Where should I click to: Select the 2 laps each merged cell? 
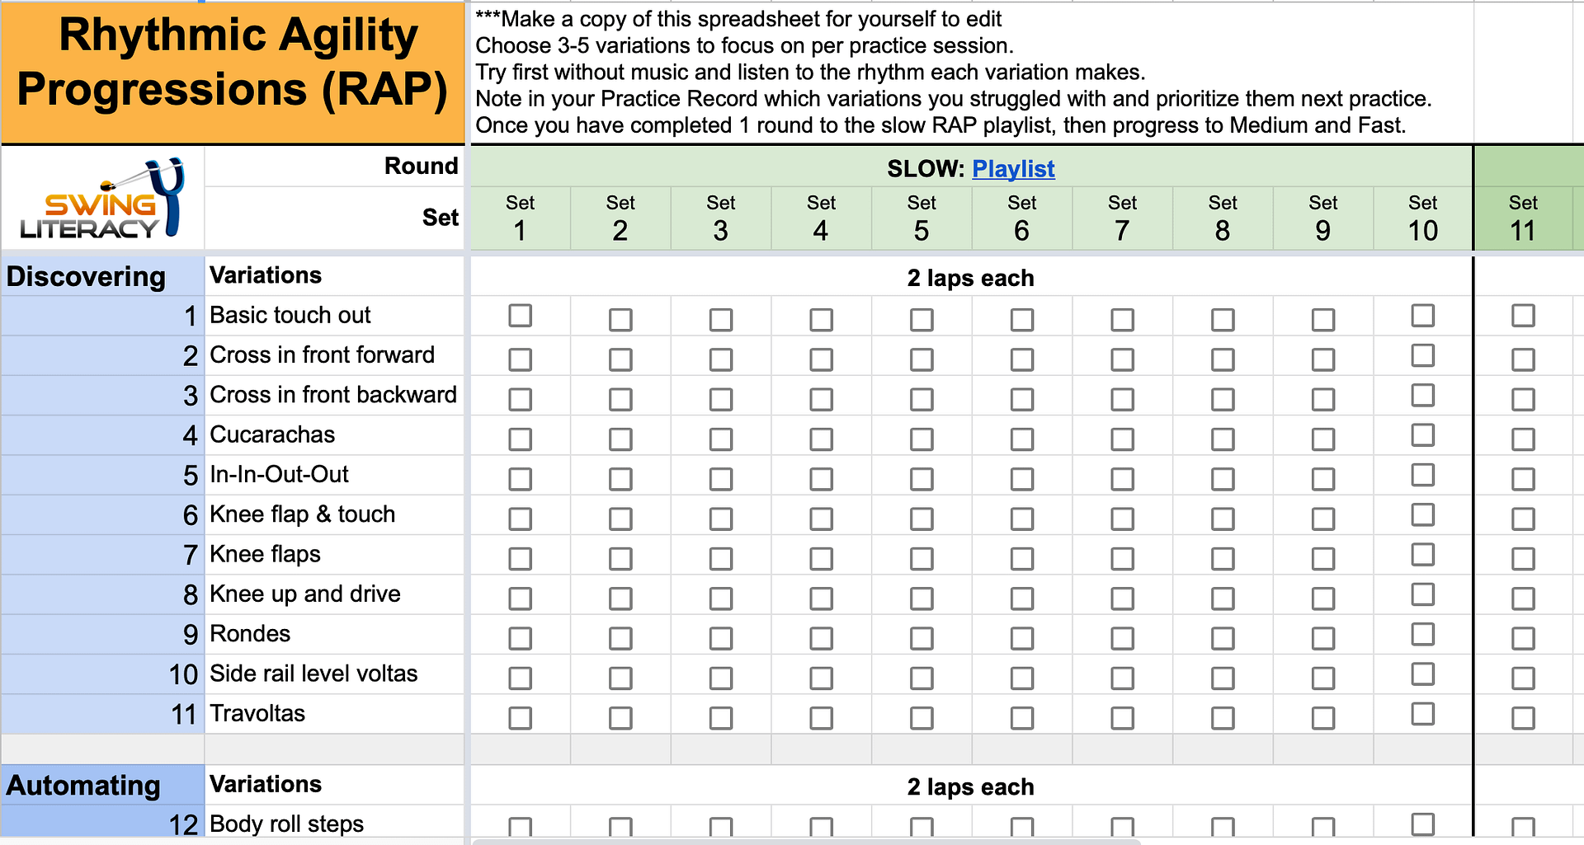coord(970,278)
